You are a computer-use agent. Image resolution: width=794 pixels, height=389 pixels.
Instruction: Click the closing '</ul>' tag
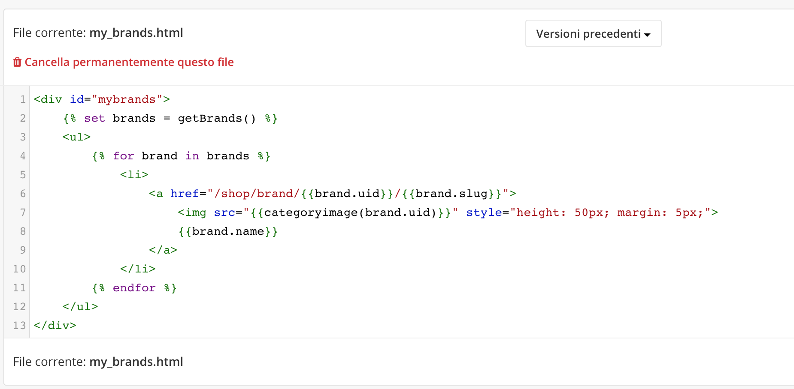(x=80, y=307)
